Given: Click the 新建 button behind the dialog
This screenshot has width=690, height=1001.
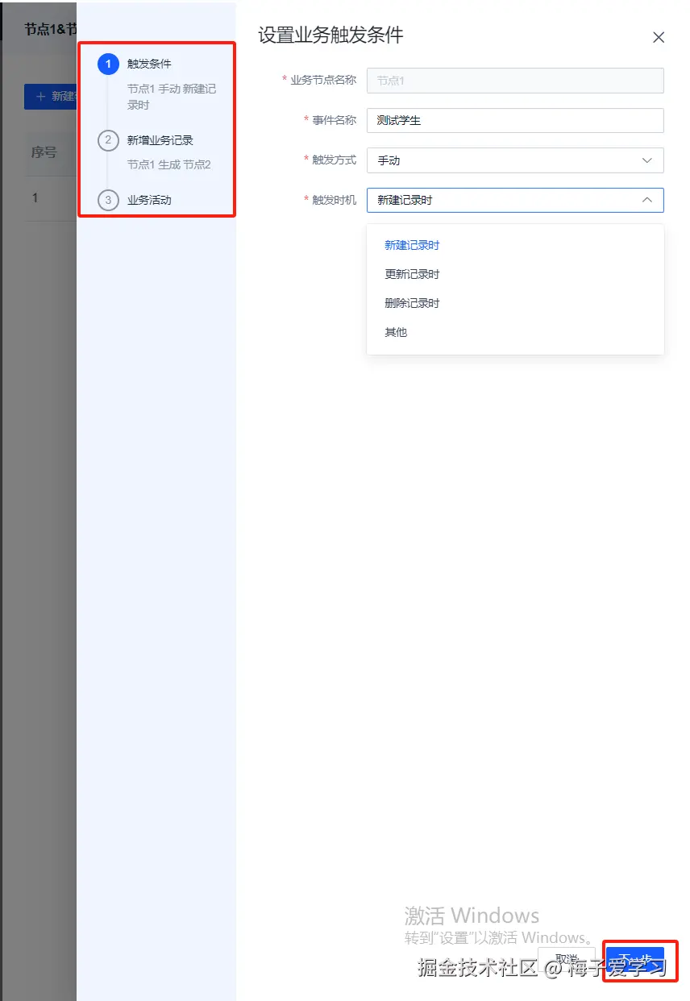Looking at the screenshot, I should pyautogui.click(x=51, y=96).
